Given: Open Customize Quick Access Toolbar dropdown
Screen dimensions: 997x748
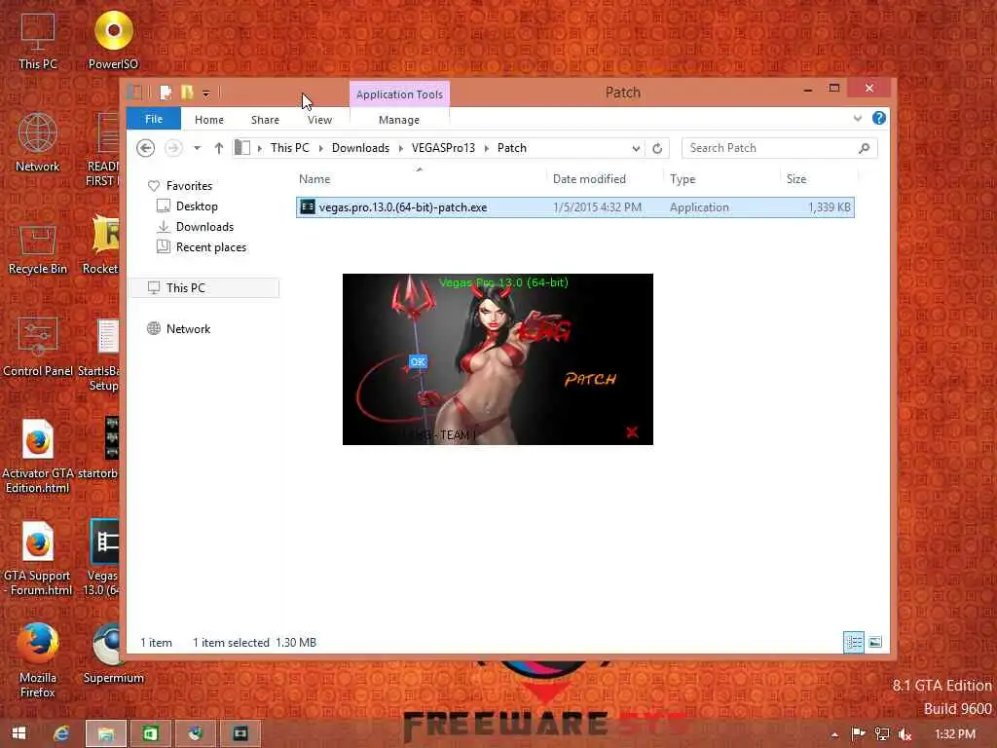Looking at the screenshot, I should (206, 94).
